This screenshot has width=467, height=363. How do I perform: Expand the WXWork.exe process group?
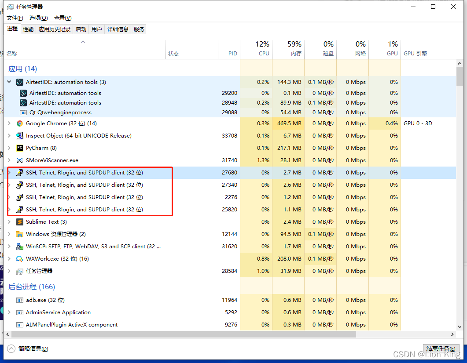pyautogui.click(x=9, y=259)
